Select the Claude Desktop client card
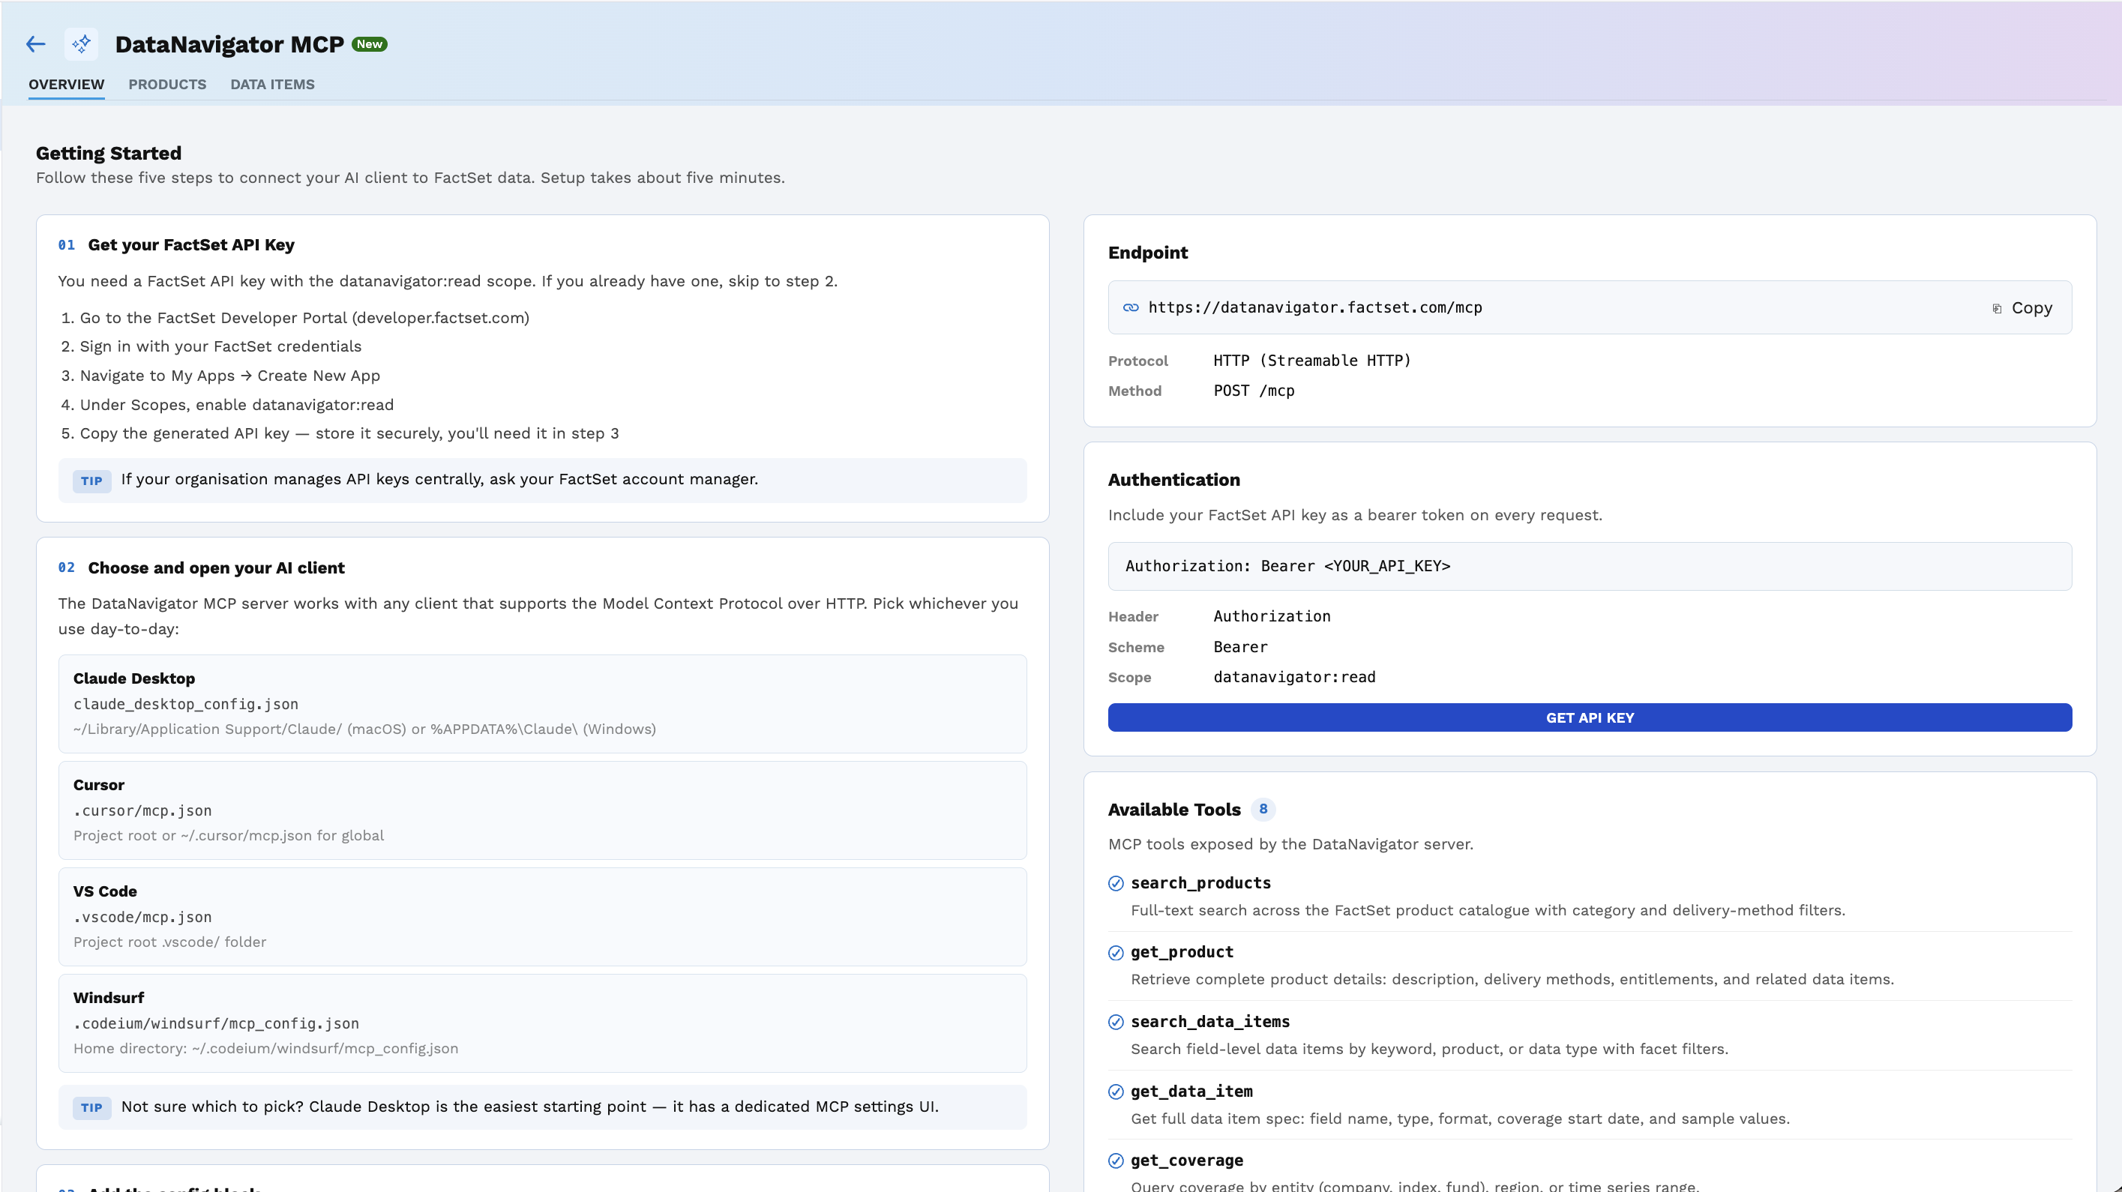The height and width of the screenshot is (1192, 2122). click(542, 704)
